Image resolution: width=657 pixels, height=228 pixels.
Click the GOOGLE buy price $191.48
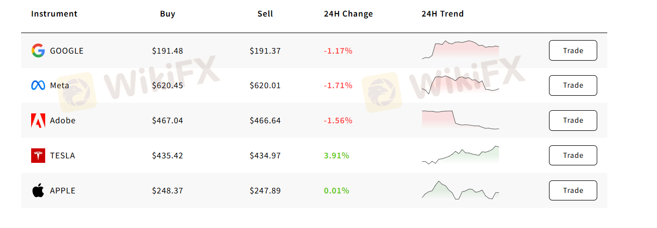(167, 51)
